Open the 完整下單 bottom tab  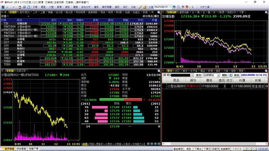tap(34, 149)
